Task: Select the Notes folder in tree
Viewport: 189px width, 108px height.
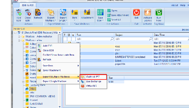Action: click(x=33, y=107)
